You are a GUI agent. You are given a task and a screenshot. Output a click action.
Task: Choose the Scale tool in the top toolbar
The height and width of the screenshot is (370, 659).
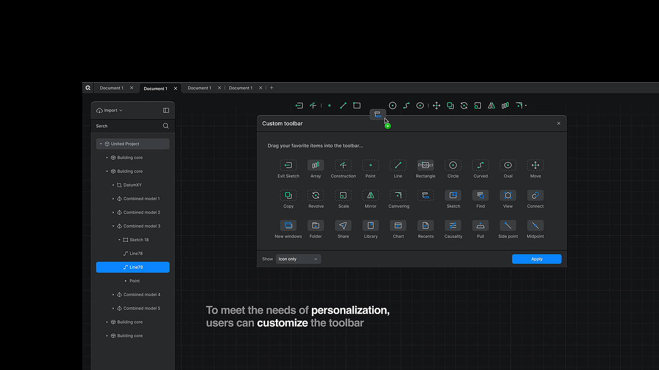(x=478, y=105)
